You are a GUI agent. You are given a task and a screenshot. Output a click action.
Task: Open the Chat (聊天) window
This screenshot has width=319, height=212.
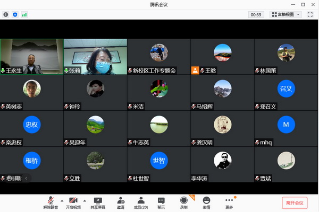pyautogui.click(x=161, y=202)
